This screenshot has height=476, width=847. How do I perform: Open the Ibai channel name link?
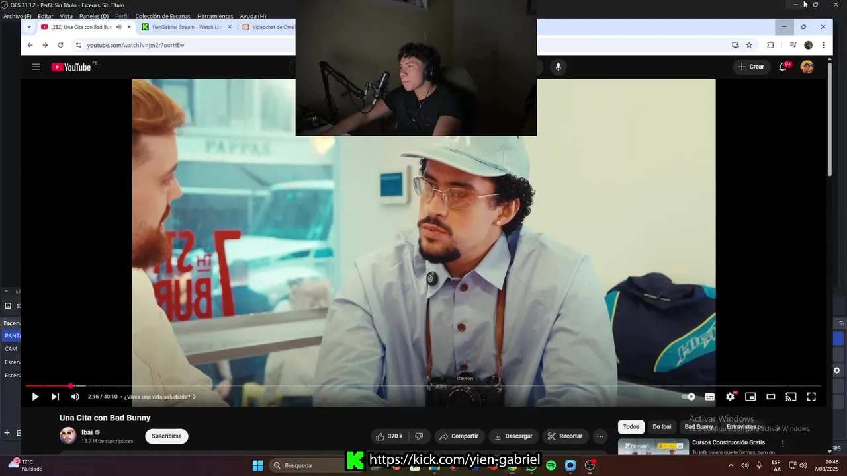[87, 432]
